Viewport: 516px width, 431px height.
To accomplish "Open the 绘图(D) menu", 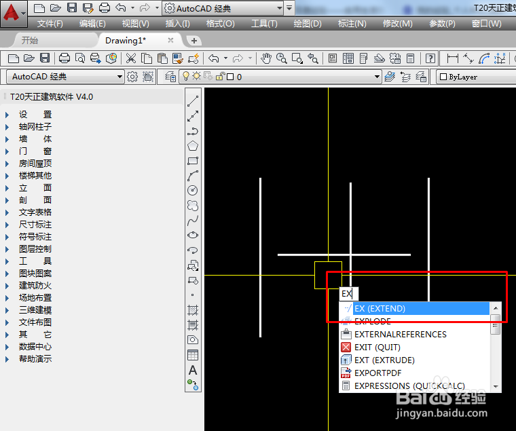I will coord(308,24).
